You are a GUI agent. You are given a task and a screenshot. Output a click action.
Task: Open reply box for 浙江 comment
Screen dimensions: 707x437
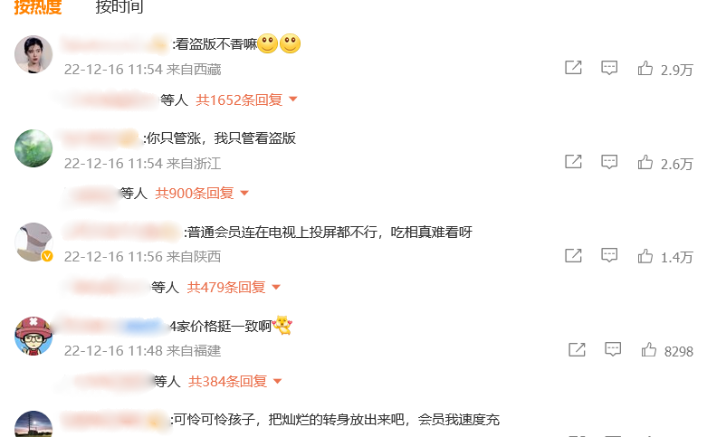pos(609,162)
